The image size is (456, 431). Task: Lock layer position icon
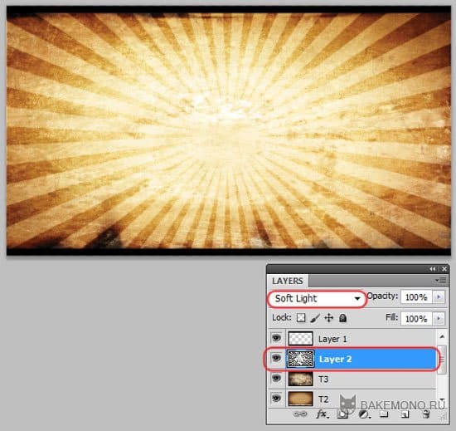coord(328,318)
